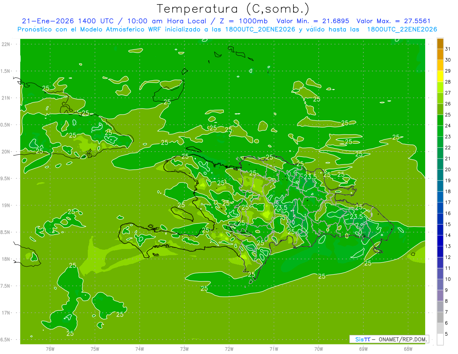
Task: Click the "1800UTC_20ENE2026" initialization time
Action: (x=260, y=29)
